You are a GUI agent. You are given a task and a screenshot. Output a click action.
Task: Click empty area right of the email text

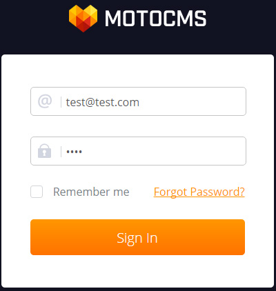point(191,101)
